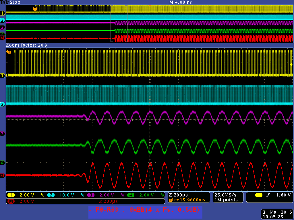
Task: Click the channel 2 bandwidth limit Bw indicator
Action: [82, 195]
